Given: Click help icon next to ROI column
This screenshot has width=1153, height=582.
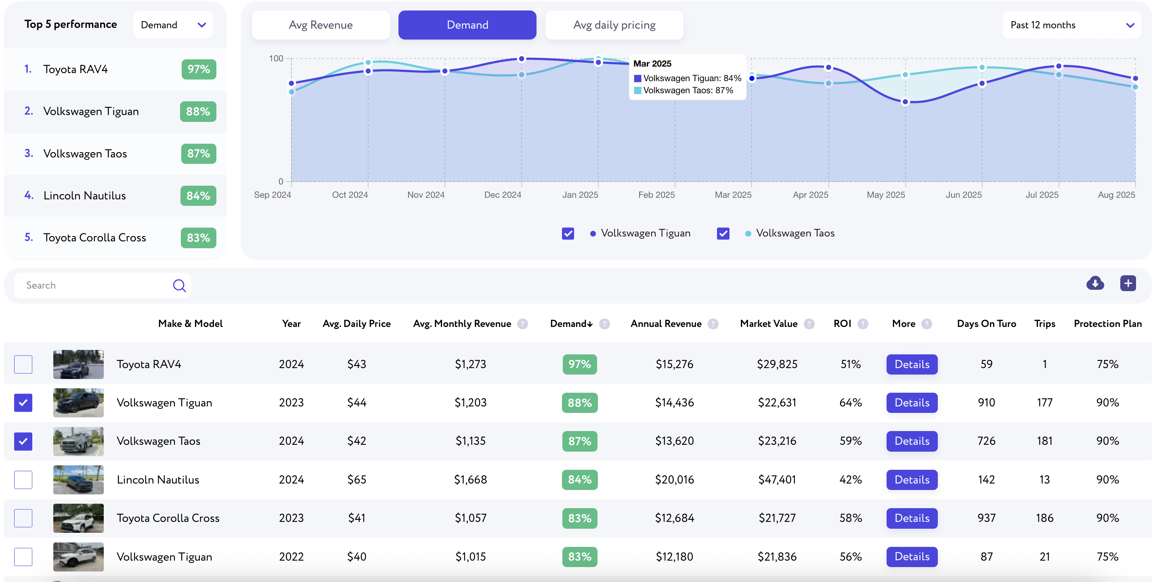Looking at the screenshot, I should tap(862, 324).
